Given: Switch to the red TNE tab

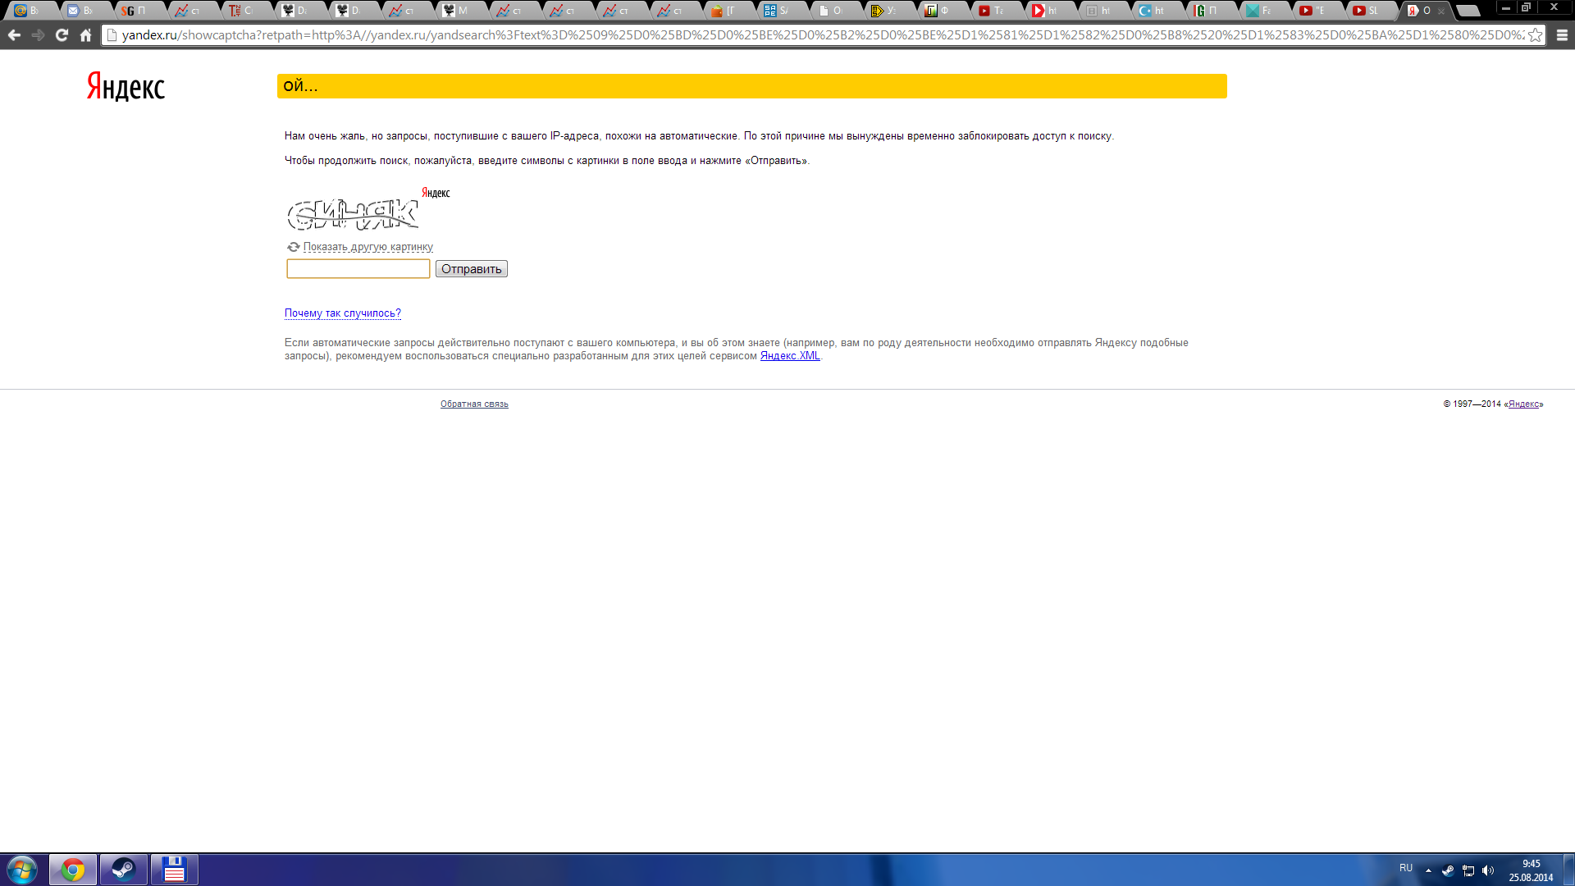Looking at the screenshot, I should click(242, 11).
